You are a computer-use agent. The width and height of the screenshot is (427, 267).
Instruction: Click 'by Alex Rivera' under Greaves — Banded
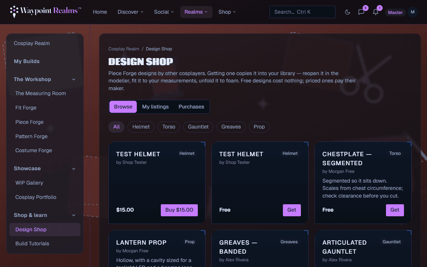(234, 260)
